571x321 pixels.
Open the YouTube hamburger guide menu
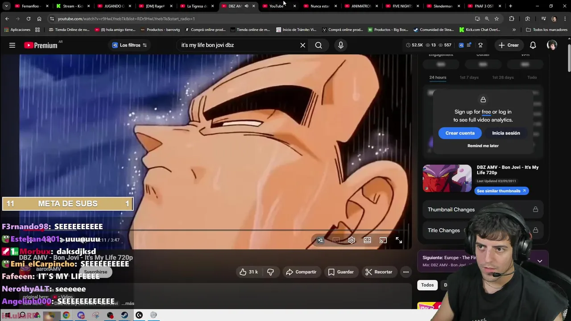(x=12, y=45)
